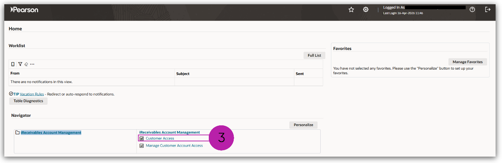Click the Pearson logo
The image size is (502, 163).
click(24, 10)
